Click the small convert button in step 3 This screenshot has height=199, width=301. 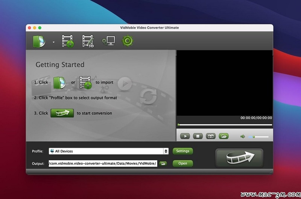point(62,113)
